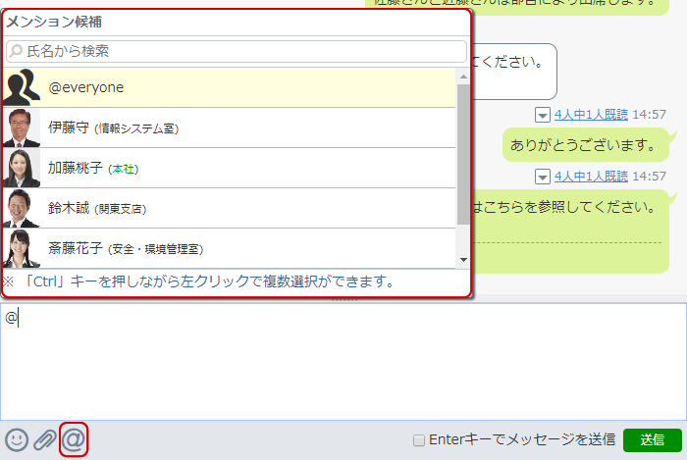Open 4人中1人既読 link below ありがとうございます
The height and width of the screenshot is (460, 687).
(x=591, y=177)
